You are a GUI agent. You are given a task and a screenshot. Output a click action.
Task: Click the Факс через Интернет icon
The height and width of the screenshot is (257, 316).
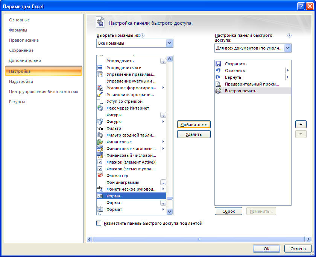coord(100,108)
